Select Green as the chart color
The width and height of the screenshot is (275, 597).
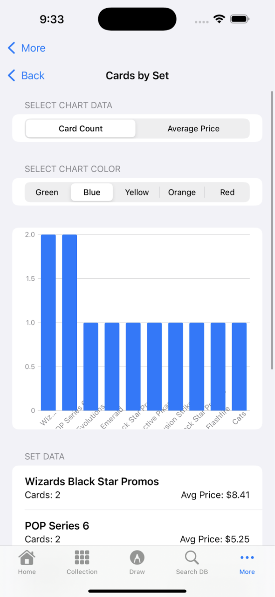pyautogui.click(x=47, y=192)
